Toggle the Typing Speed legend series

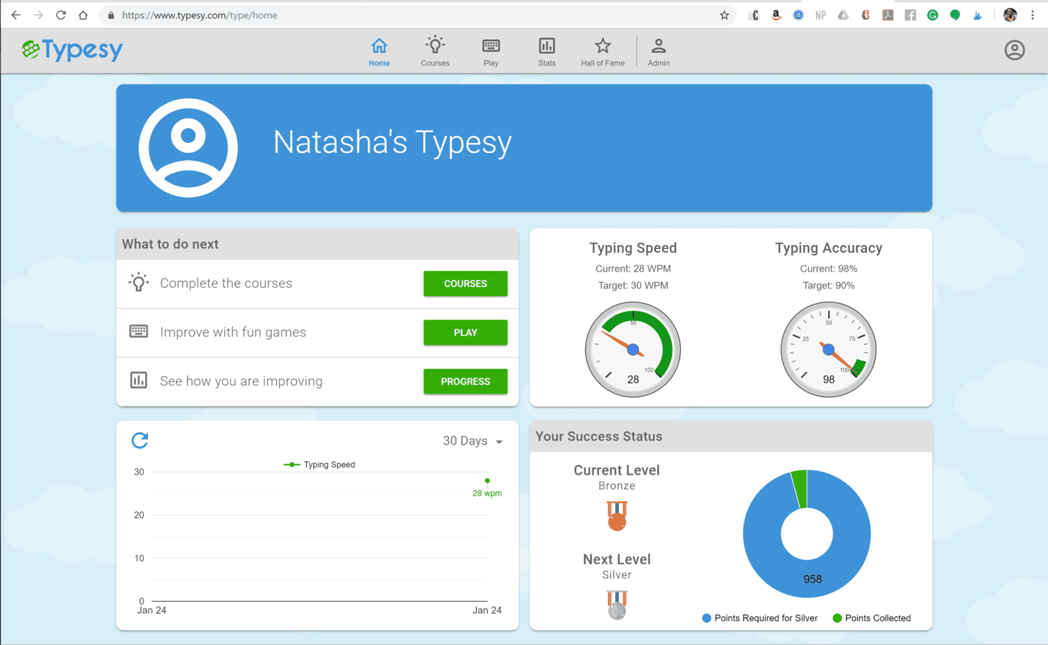(x=320, y=465)
